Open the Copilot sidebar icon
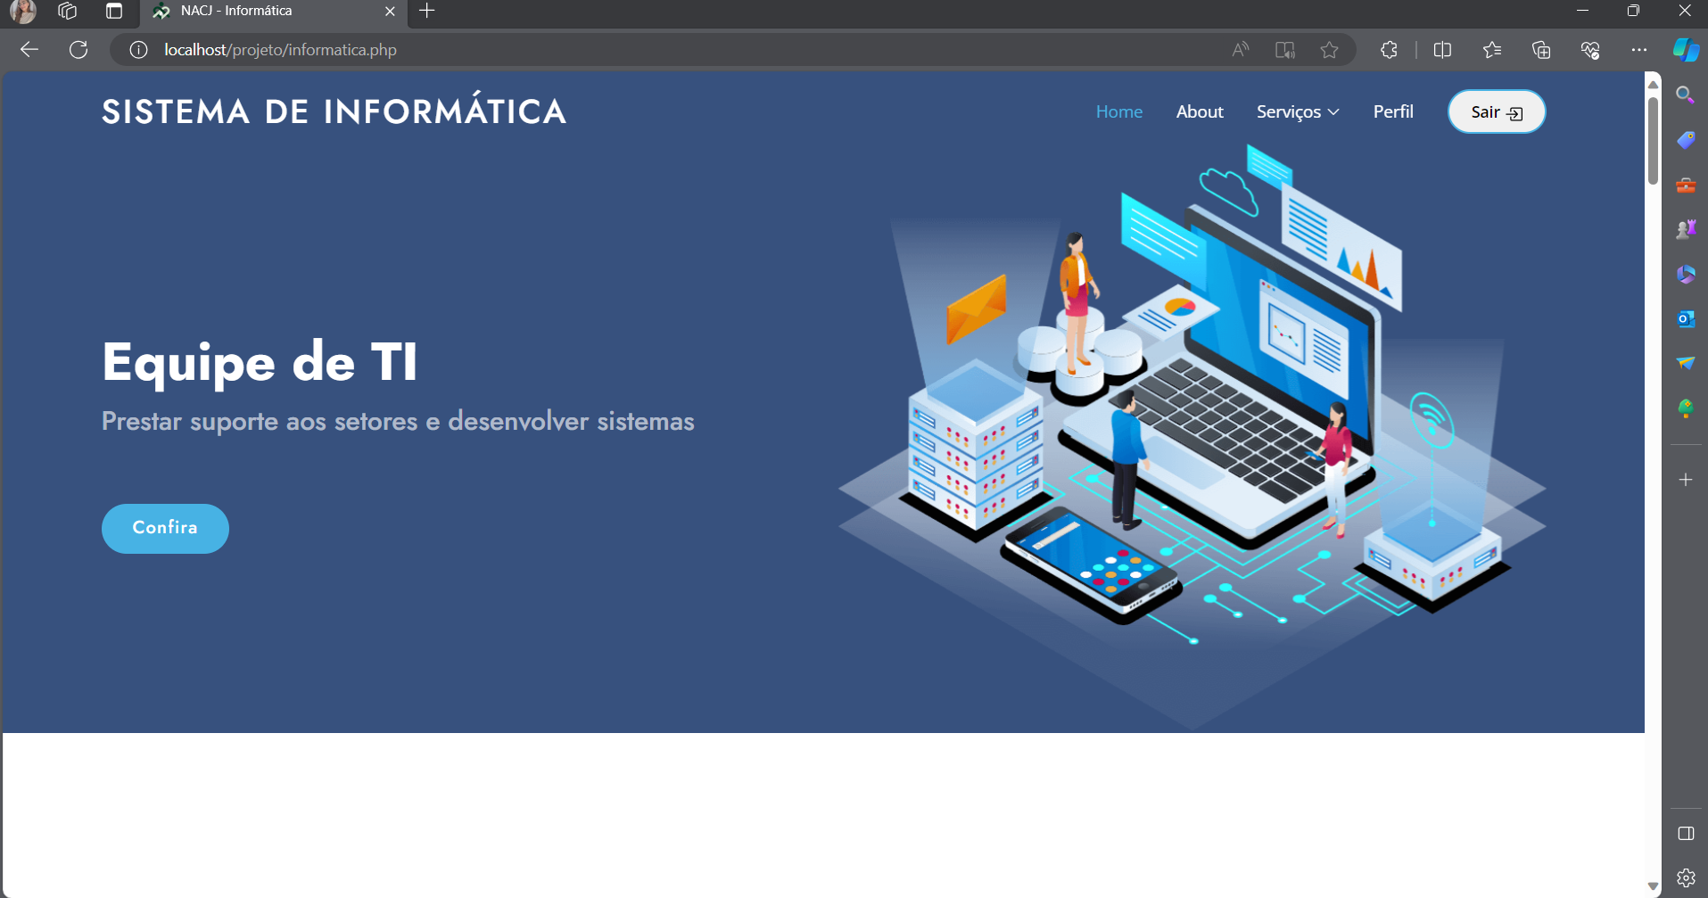The height and width of the screenshot is (898, 1708). point(1685,50)
